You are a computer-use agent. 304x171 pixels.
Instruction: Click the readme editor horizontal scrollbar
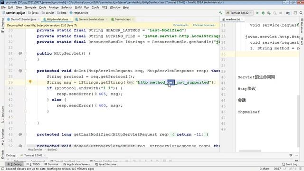[x=250, y=151]
